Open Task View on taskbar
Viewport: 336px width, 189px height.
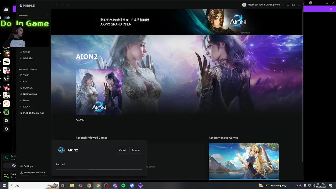pyautogui.click(x=63, y=186)
